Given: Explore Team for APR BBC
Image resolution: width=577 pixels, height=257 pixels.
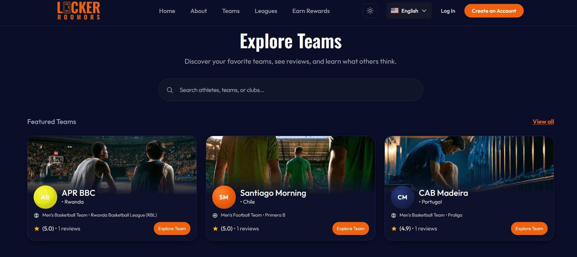Looking at the screenshot, I should pos(172,229).
